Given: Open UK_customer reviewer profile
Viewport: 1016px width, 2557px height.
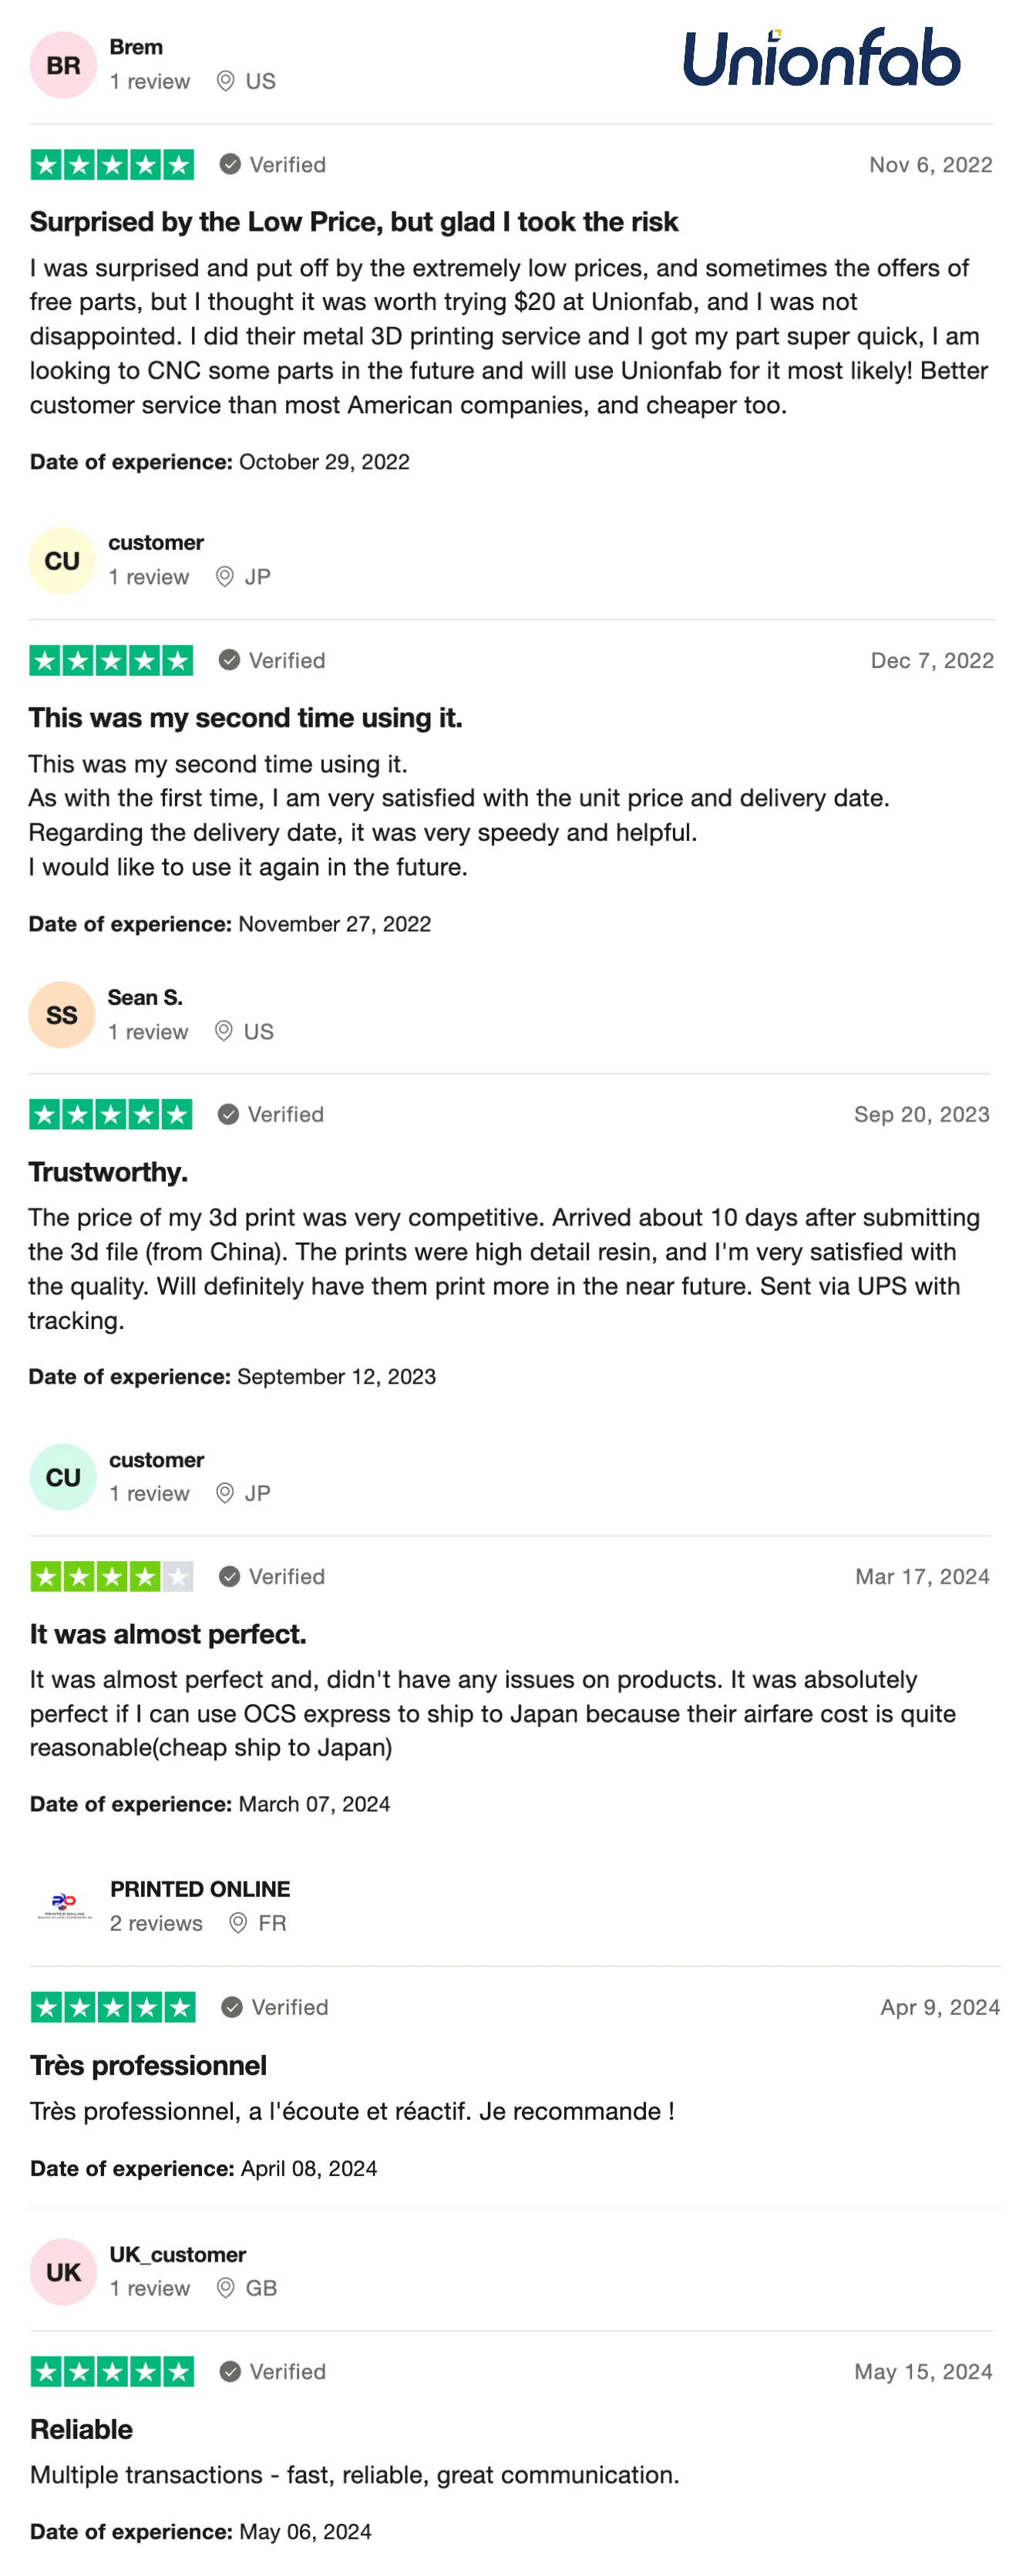Looking at the screenshot, I should point(177,2255).
